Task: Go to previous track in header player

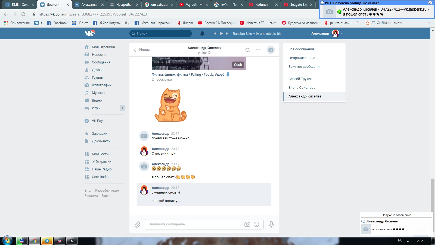Action: 215,33
